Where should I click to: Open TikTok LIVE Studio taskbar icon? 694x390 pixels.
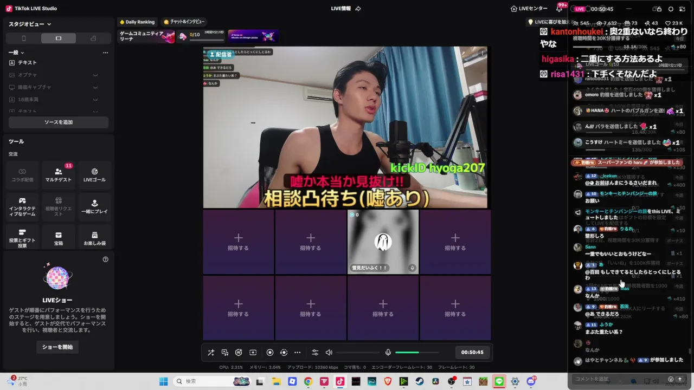click(340, 381)
